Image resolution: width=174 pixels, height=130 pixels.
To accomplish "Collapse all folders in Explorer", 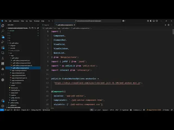I will click(38, 28).
